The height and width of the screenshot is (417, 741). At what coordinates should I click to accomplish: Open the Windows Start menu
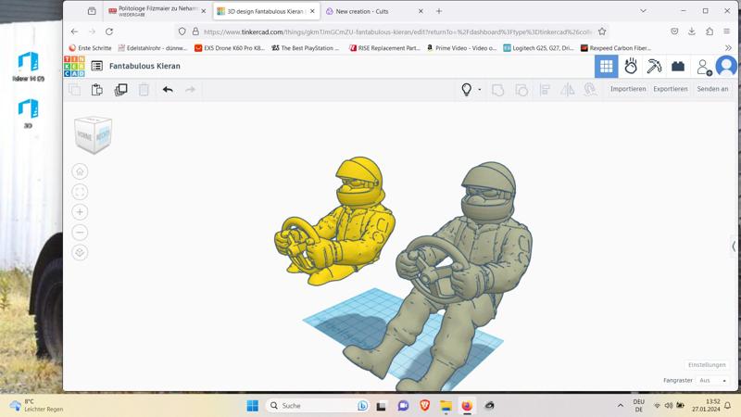(253, 406)
